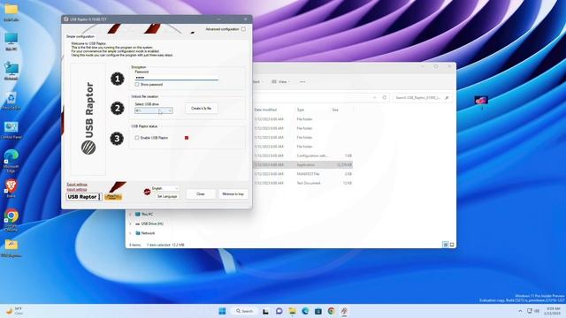Click the File Explorer search box

pyautogui.click(x=422, y=98)
